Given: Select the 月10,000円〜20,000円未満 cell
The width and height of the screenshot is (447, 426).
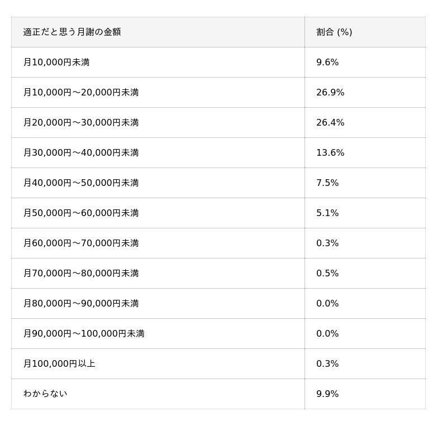Looking at the screenshot, I should [81, 93].
